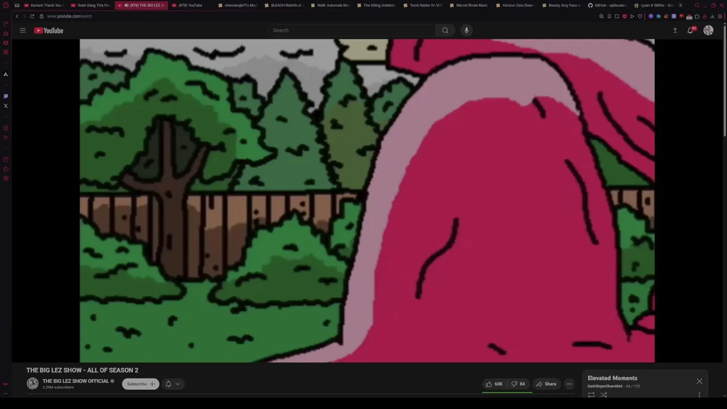This screenshot has height=409, width=727.
Task: Click The Big Lez Show channel avatar
Action: [32, 383]
